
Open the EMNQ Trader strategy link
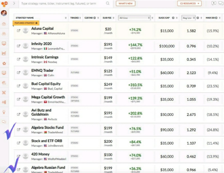(42, 70)
